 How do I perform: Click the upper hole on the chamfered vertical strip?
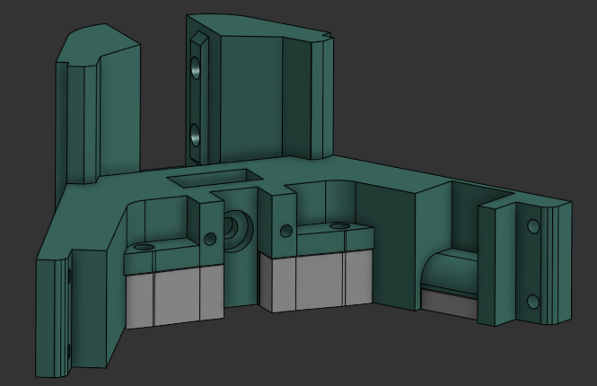click(x=195, y=68)
